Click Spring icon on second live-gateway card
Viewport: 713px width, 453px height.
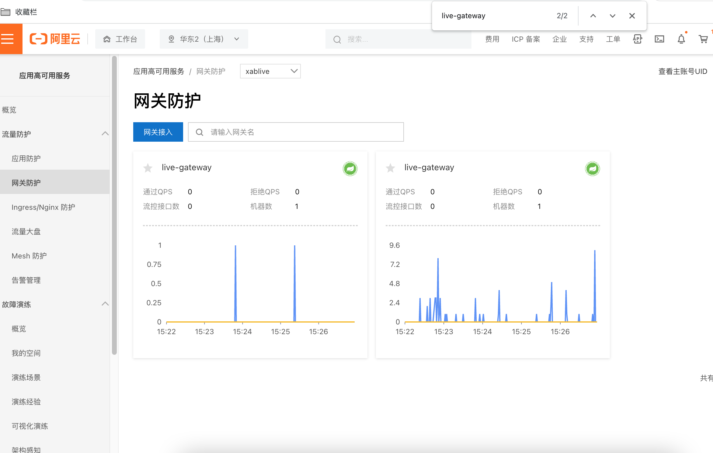pyautogui.click(x=592, y=168)
